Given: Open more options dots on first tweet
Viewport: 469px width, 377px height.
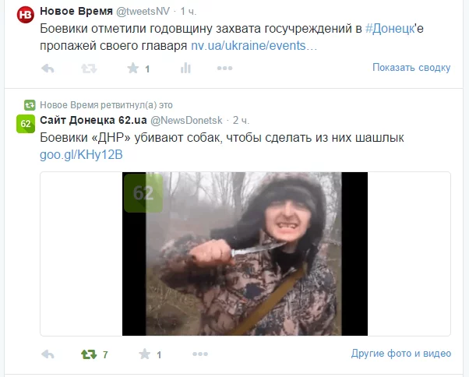Looking at the screenshot, I should 224,69.
